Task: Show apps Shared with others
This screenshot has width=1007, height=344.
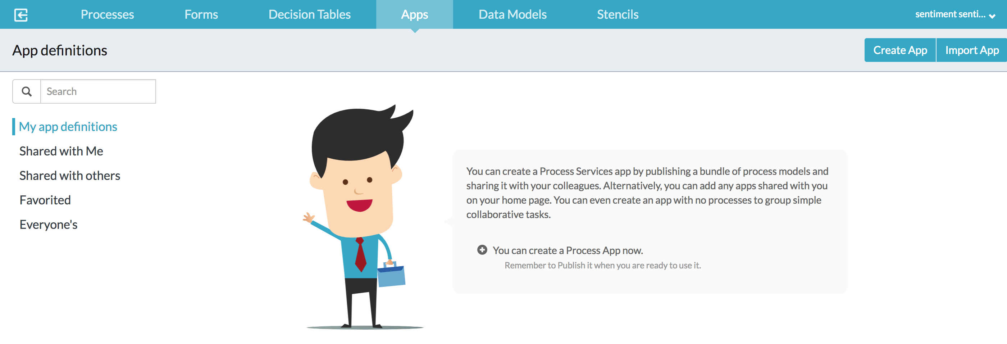Action: pos(70,176)
